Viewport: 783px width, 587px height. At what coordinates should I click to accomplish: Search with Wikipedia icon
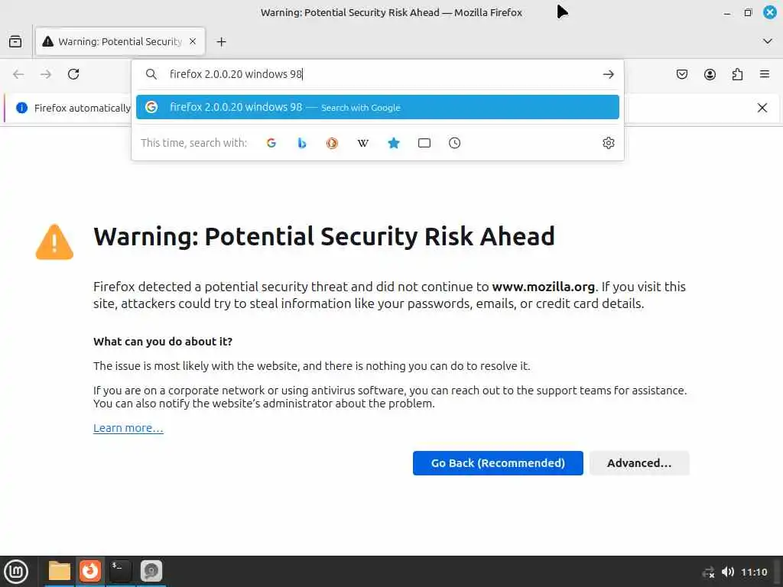pos(363,143)
